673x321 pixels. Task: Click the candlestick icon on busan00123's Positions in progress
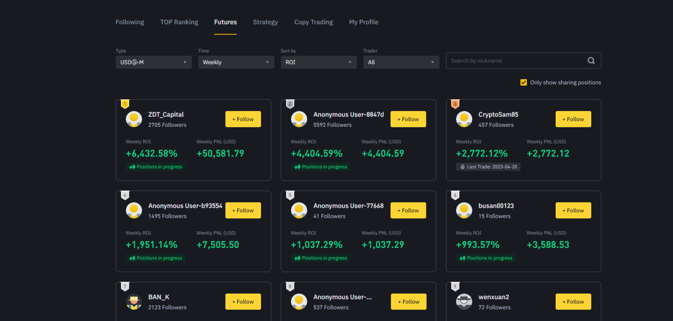tap(461, 258)
